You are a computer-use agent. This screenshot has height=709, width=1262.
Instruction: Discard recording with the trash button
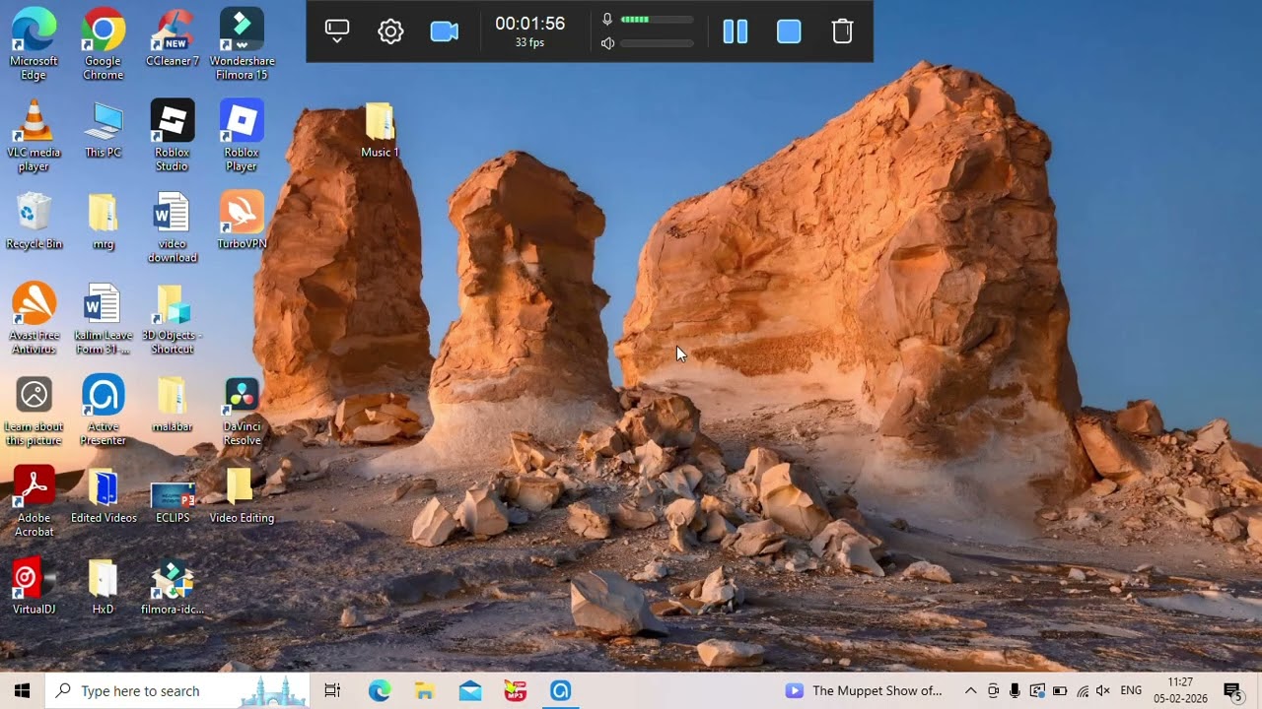pos(842,32)
